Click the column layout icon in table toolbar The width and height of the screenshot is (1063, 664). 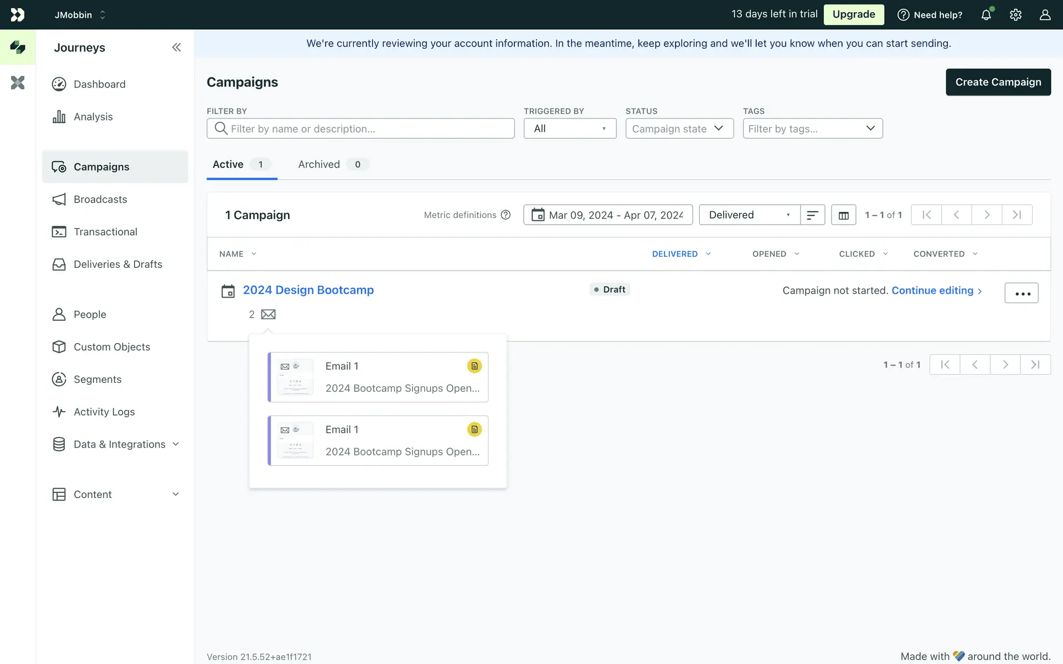tap(843, 215)
